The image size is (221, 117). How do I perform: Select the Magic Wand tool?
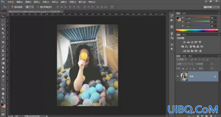(x=3, y=29)
